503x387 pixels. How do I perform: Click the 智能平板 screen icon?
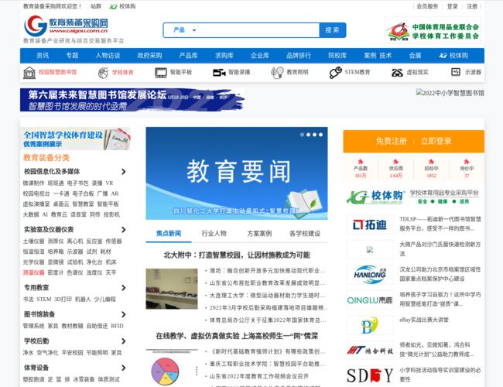[161, 73]
